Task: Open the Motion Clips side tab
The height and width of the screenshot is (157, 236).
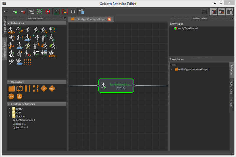Action: click(232, 87)
